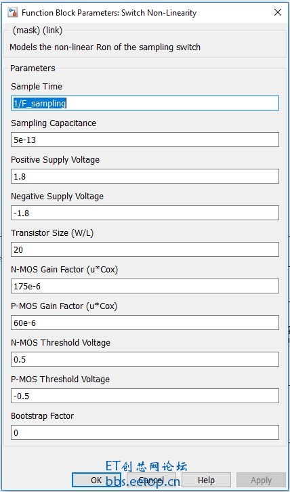Viewport: 290px width, 492px height.
Task: Edit the Bootstrap Factor field
Action: tap(145, 432)
